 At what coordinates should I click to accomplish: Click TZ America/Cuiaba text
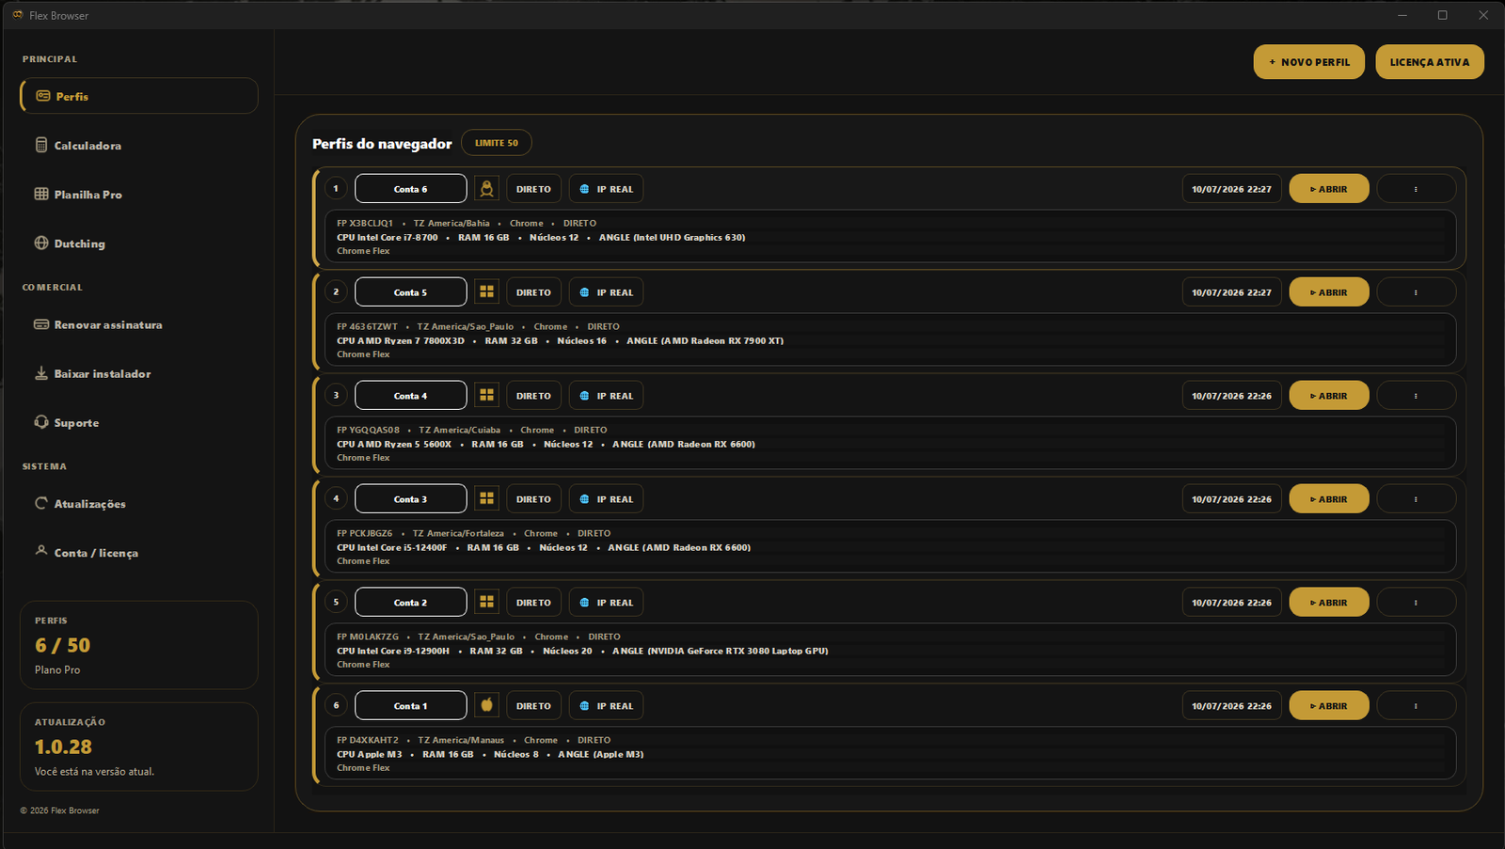point(460,431)
